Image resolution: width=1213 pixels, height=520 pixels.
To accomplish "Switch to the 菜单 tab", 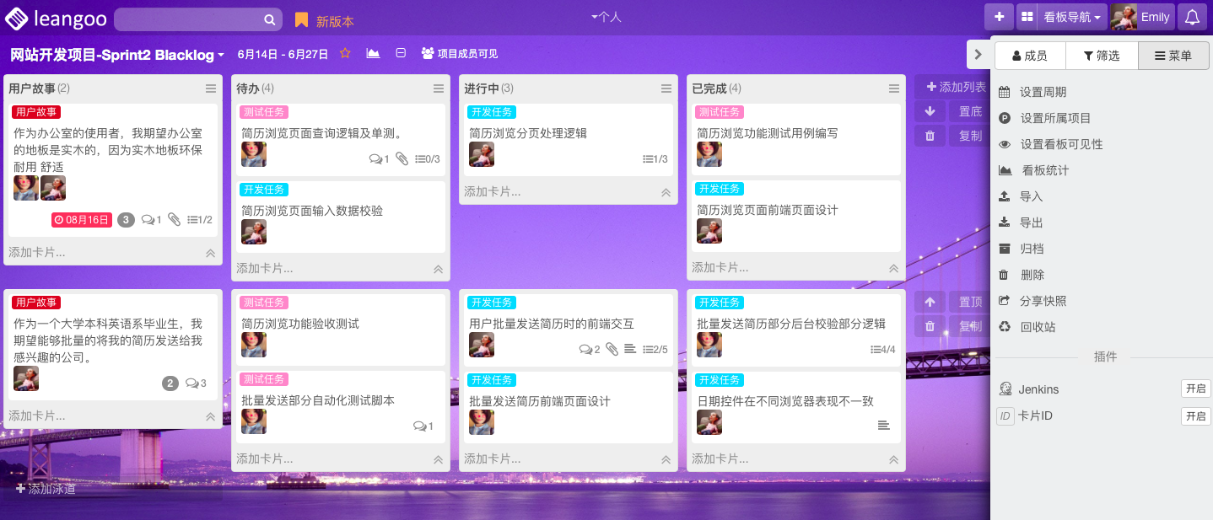I will 1173,56.
